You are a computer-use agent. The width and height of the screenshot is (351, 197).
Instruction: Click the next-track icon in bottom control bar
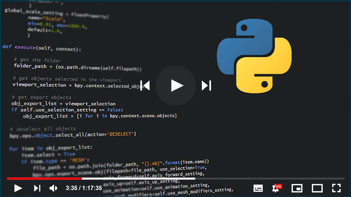37,188
